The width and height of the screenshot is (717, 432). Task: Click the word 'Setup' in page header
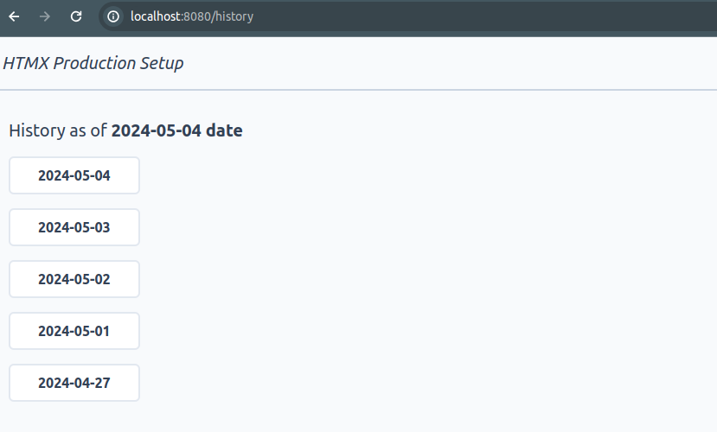162,63
